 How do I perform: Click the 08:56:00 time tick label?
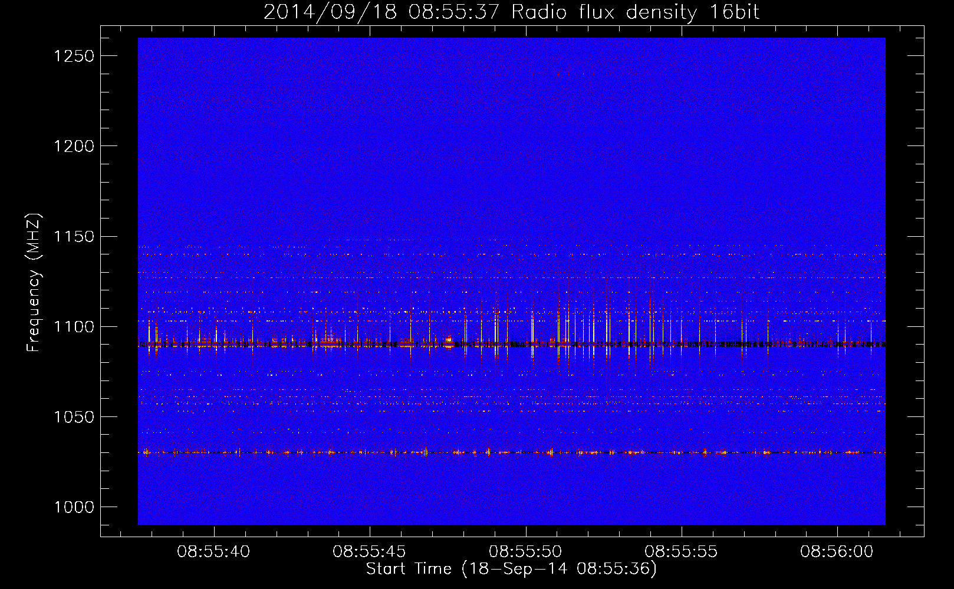[837, 552]
